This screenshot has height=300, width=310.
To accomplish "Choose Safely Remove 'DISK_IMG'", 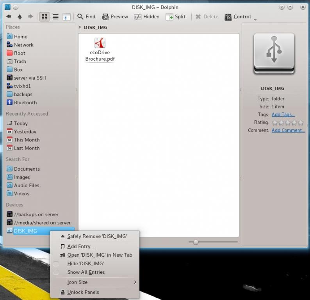I will (x=96, y=236).
